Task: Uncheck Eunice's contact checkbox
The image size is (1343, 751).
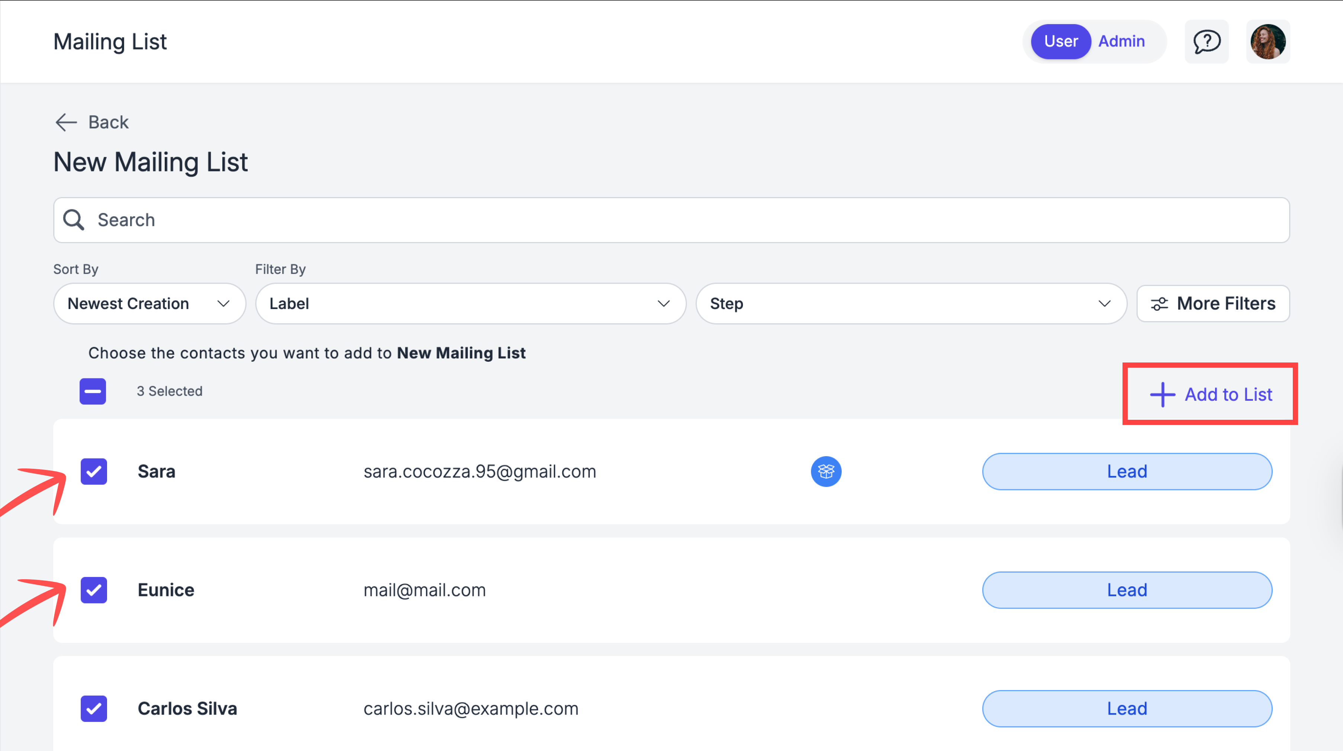Action: [94, 590]
